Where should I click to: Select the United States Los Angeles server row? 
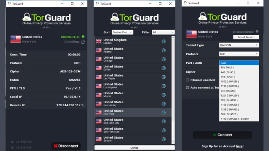(x=133, y=86)
